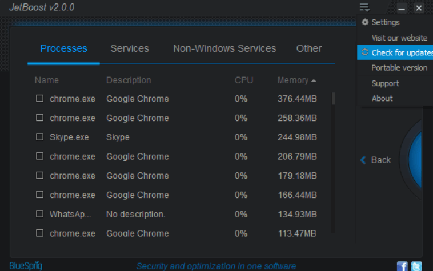This screenshot has height=271, width=433.
Task: Sort processes by the CPU column
Action: (x=244, y=80)
